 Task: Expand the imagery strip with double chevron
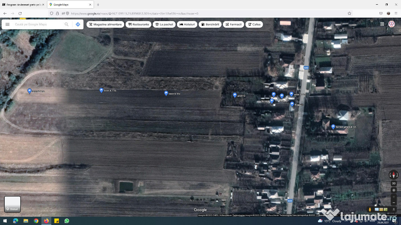tap(394, 210)
